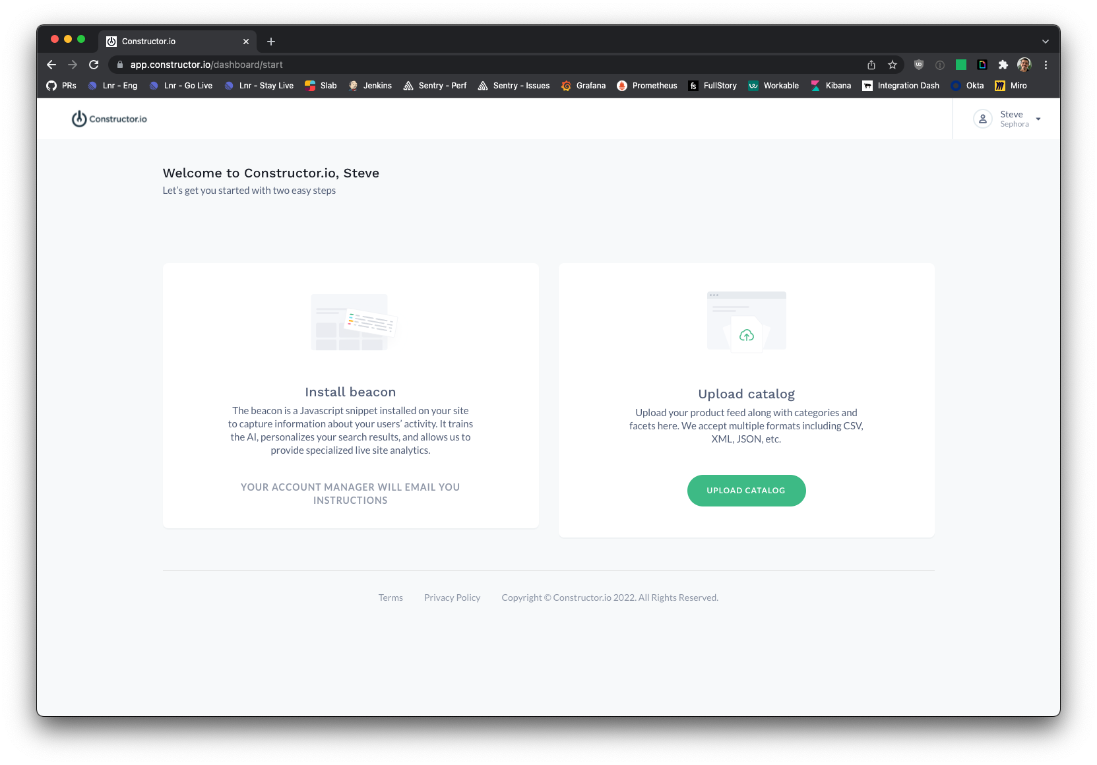
Task: Open a new tab with plus button
Action: point(270,42)
